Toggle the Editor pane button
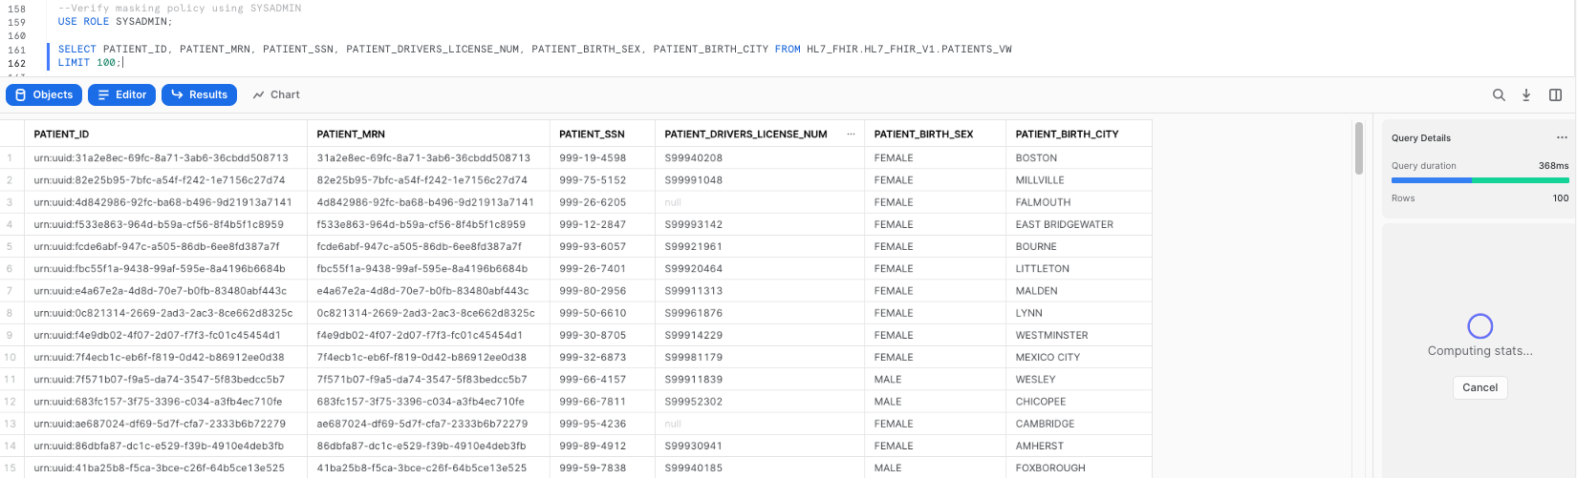Viewport: 1577px width, 478px height. (121, 94)
